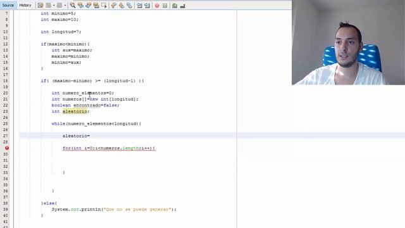405x228 pixels.
Task: Click the string "Que no se puede generar"
Action: click(x=138, y=210)
